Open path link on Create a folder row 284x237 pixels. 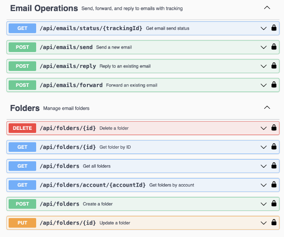(59, 204)
